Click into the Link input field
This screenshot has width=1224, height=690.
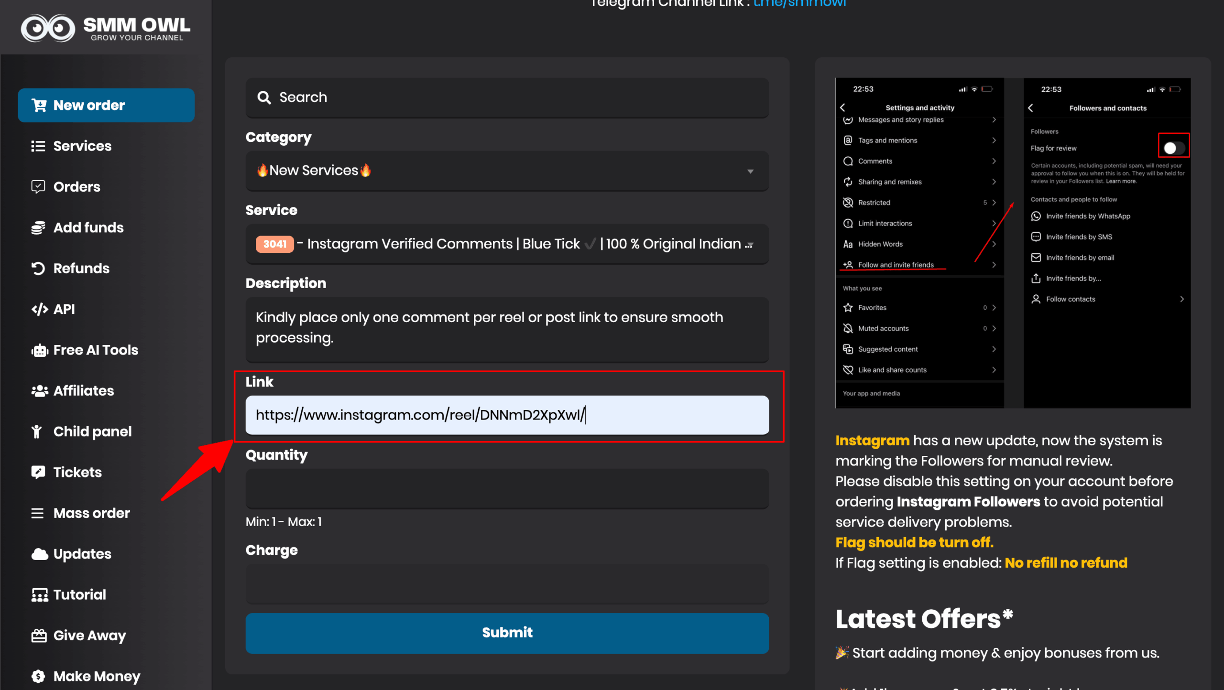507,415
